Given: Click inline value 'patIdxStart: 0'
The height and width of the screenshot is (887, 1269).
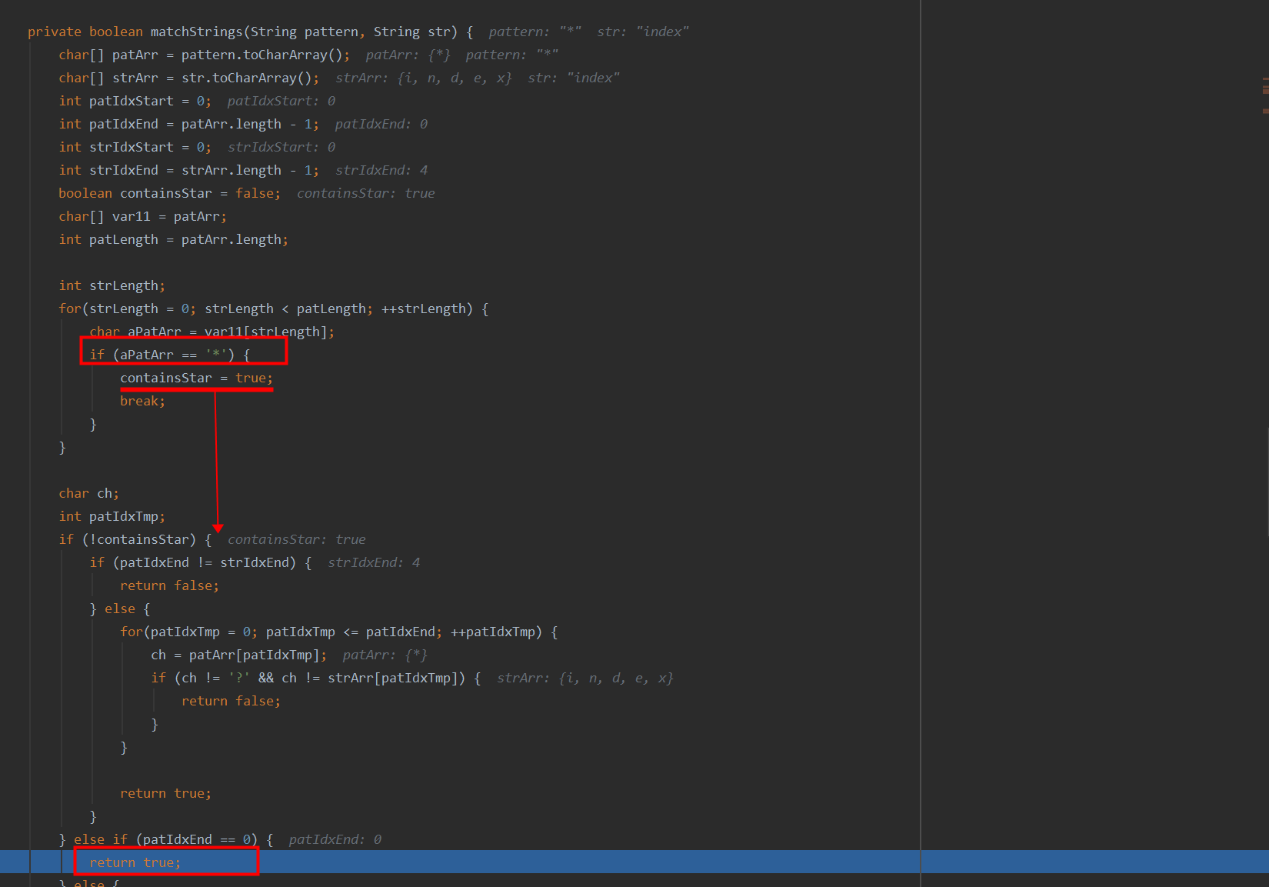Looking at the screenshot, I should click(x=281, y=101).
